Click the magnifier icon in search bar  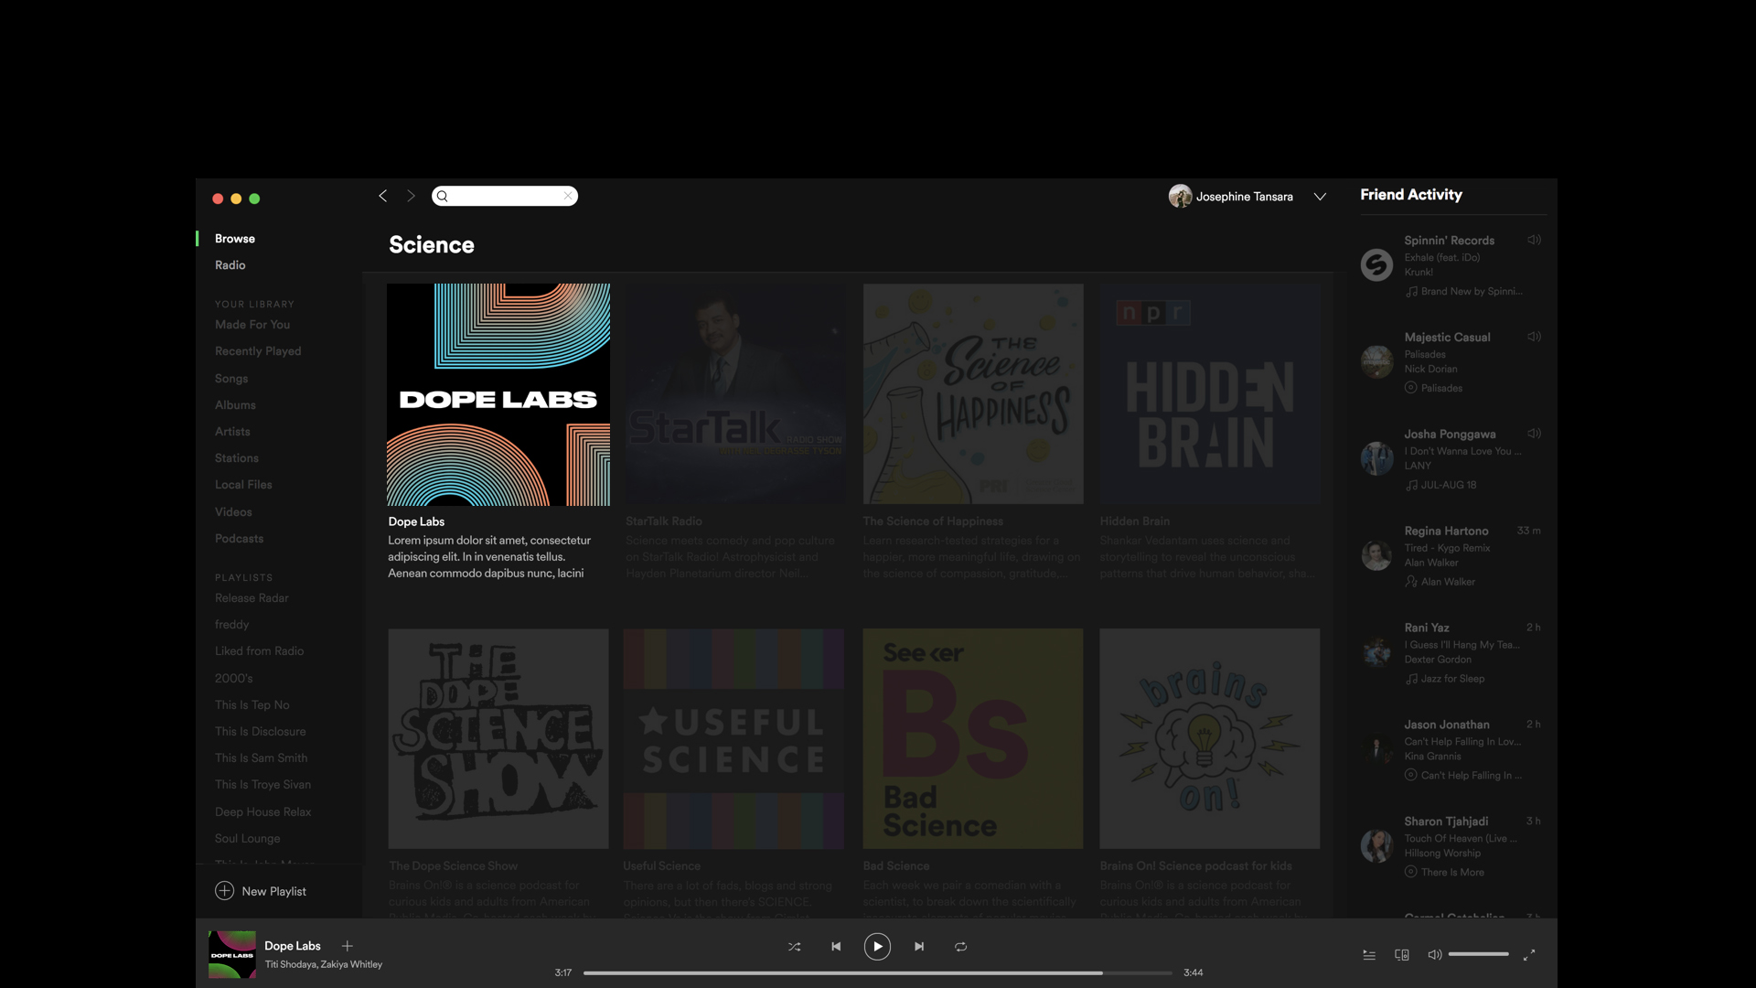443,196
